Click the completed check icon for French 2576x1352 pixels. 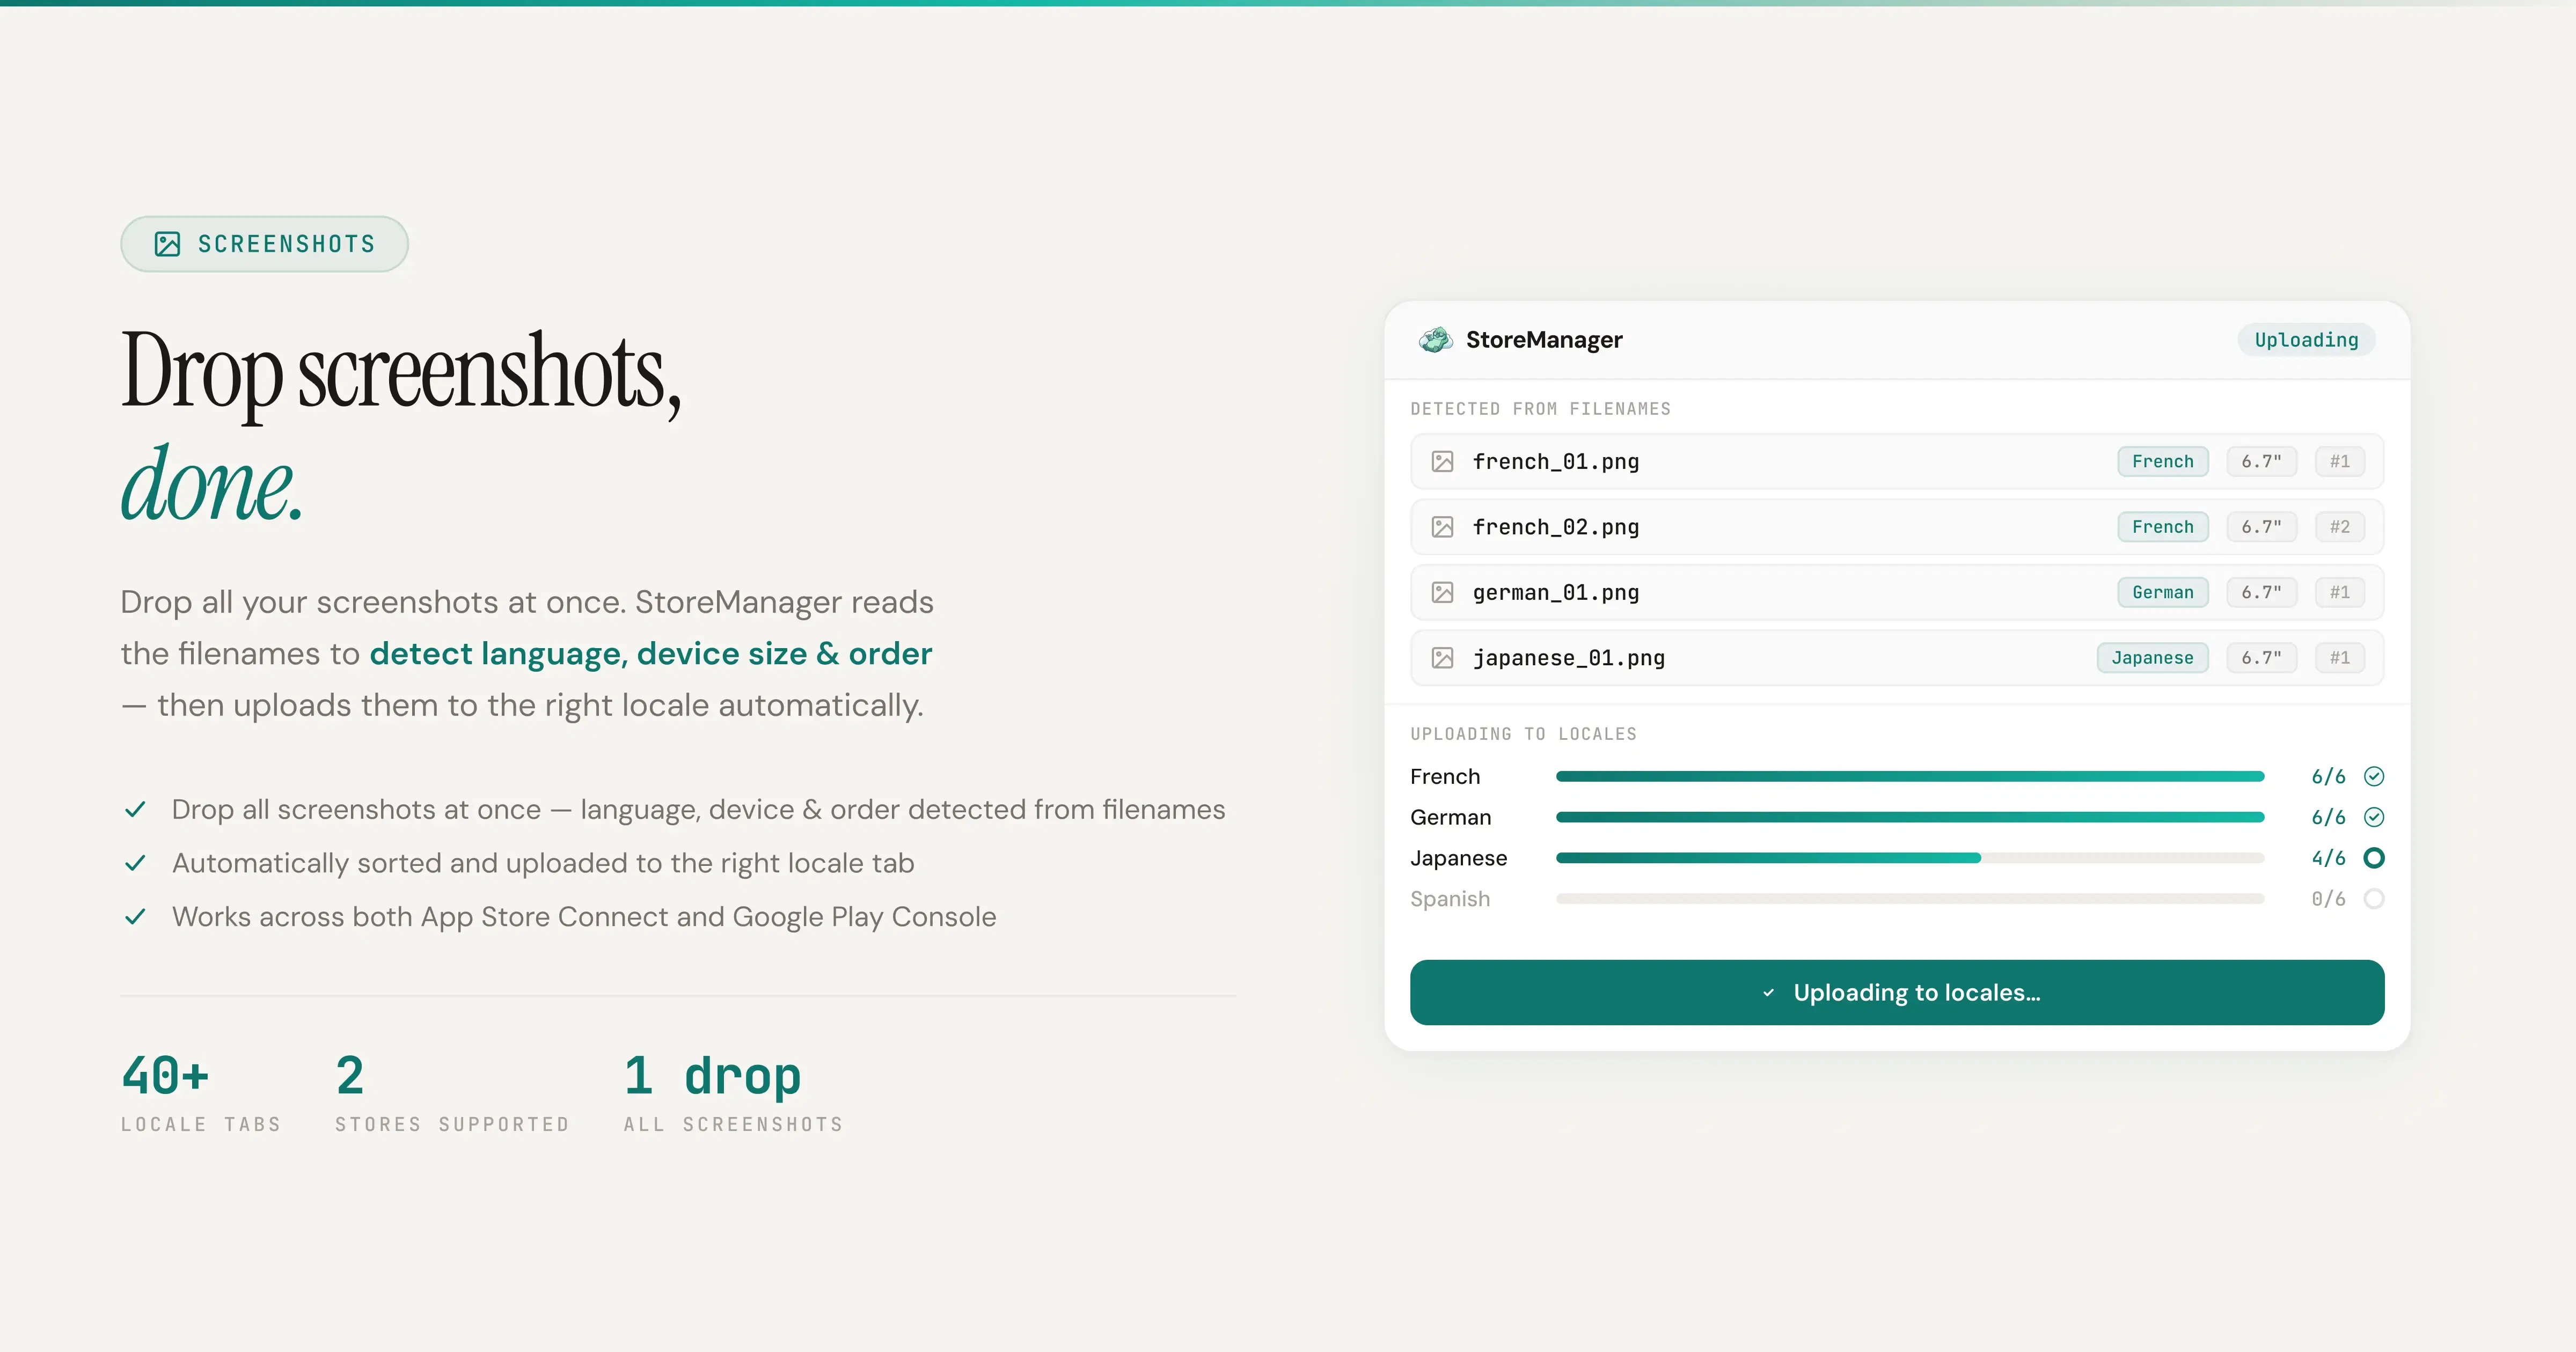[2374, 776]
